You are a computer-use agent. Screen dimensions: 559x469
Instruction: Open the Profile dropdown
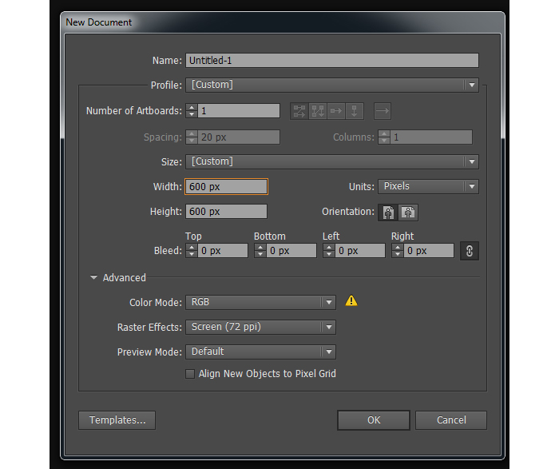(331, 85)
